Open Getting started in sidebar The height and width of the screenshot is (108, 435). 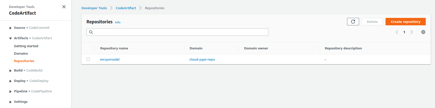[x=26, y=46]
